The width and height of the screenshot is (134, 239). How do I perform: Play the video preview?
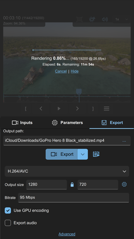(x=59, y=109)
